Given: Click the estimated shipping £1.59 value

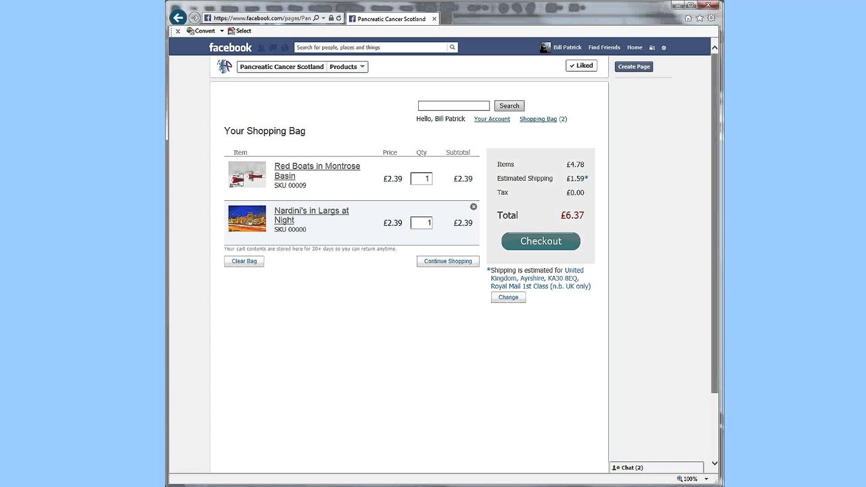Looking at the screenshot, I should coord(575,179).
